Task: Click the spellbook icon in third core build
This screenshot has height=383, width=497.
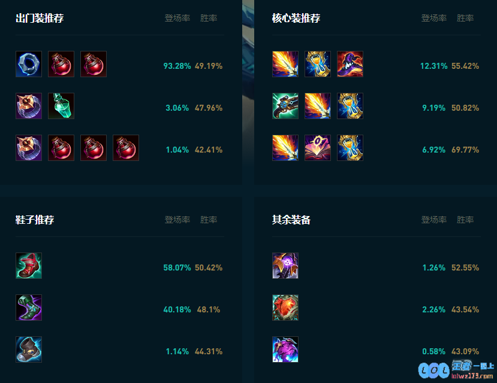Action: 318,148
